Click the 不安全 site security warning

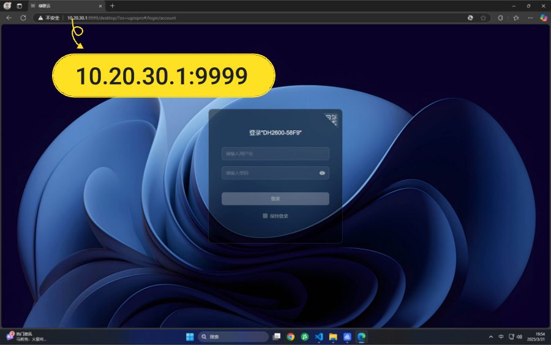[x=48, y=18]
